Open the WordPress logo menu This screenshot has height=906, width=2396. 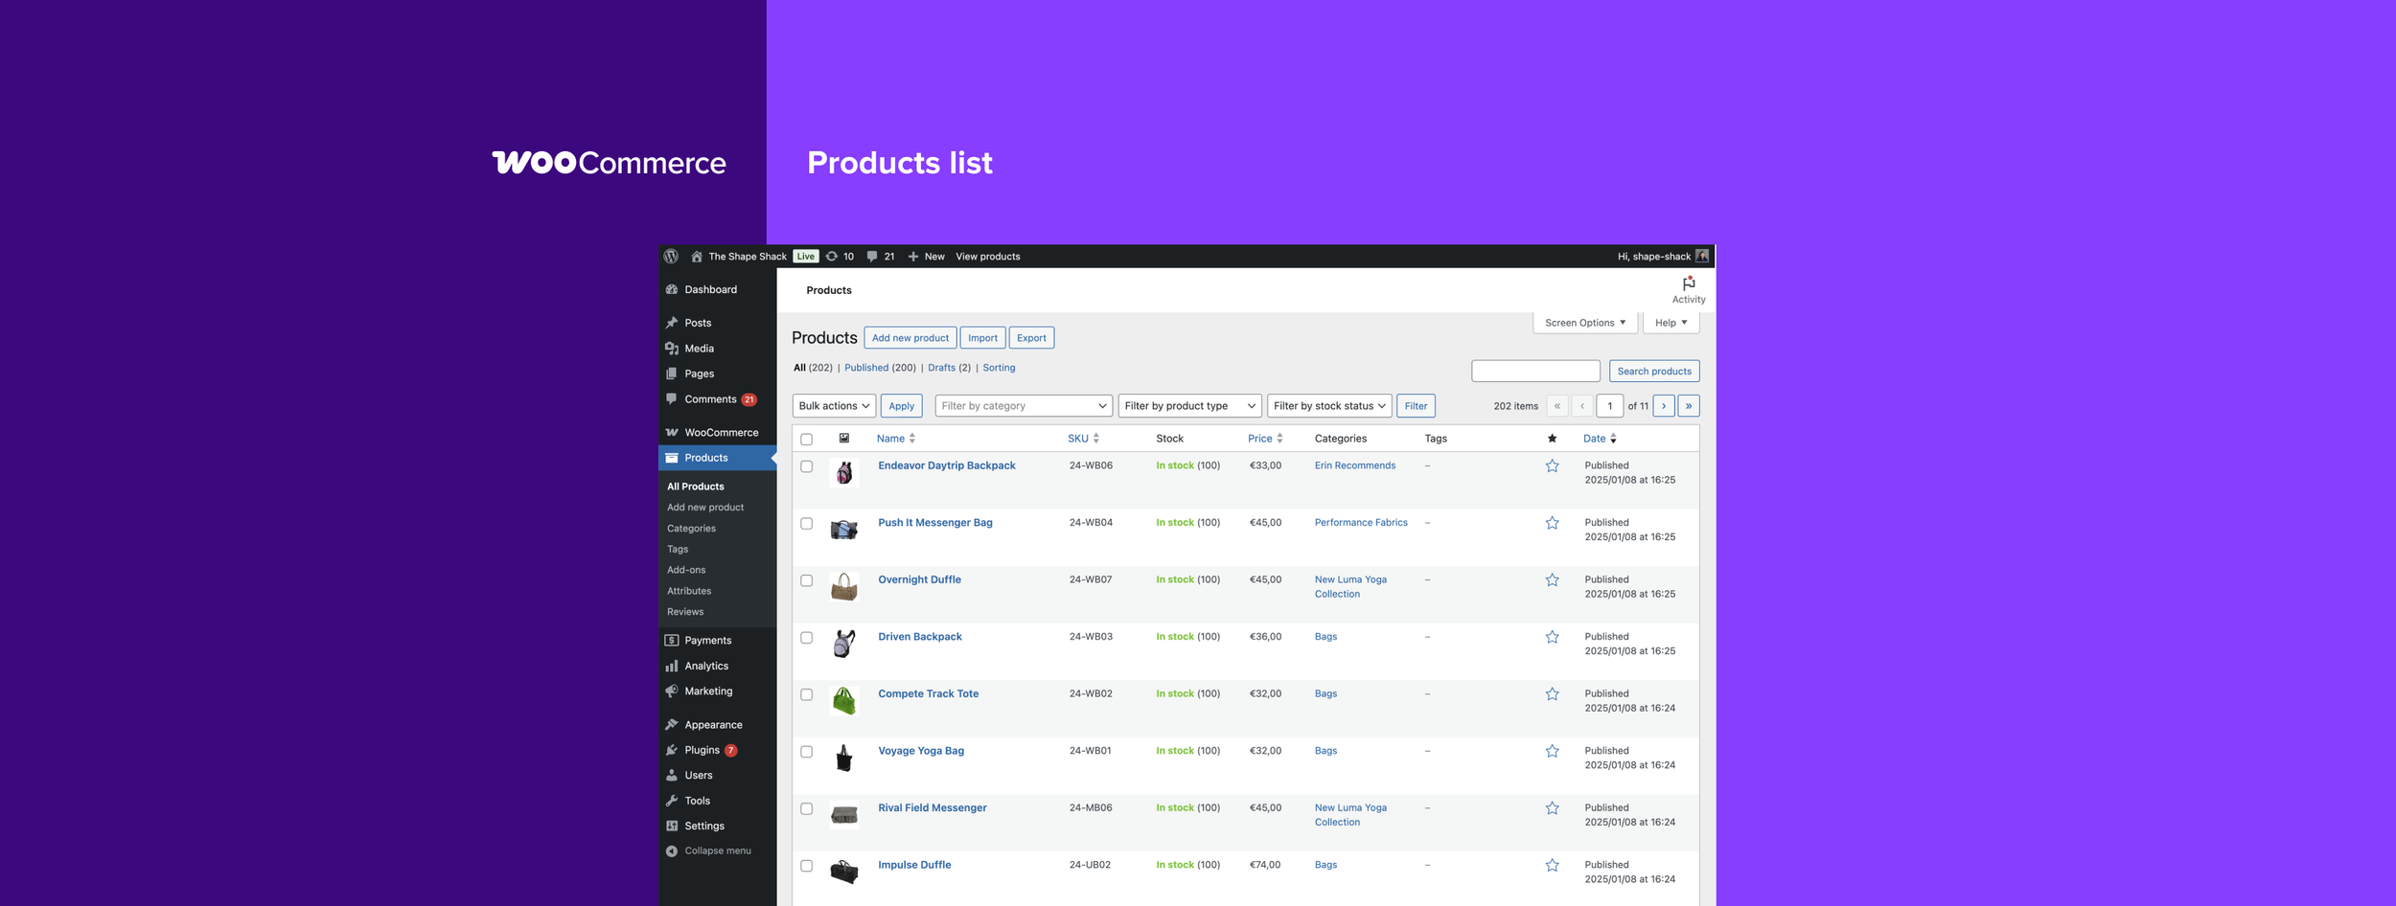point(671,257)
